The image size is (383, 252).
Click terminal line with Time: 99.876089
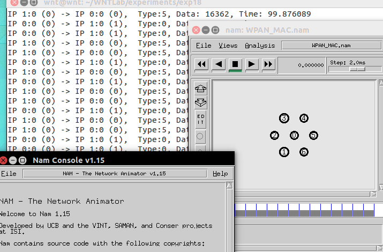tap(159, 14)
